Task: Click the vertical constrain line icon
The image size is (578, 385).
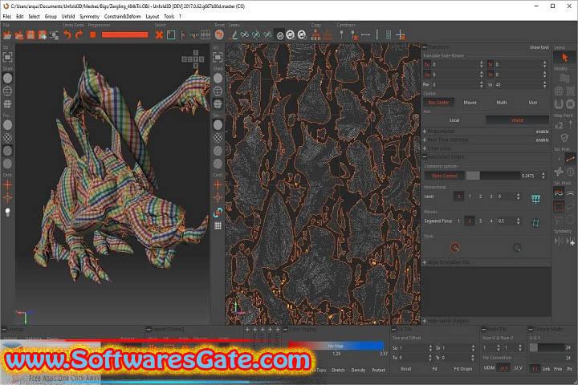Action: click(377, 35)
